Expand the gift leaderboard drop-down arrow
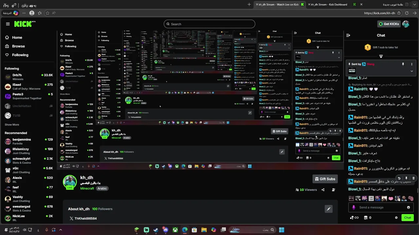419x235 pixels. [381, 56]
